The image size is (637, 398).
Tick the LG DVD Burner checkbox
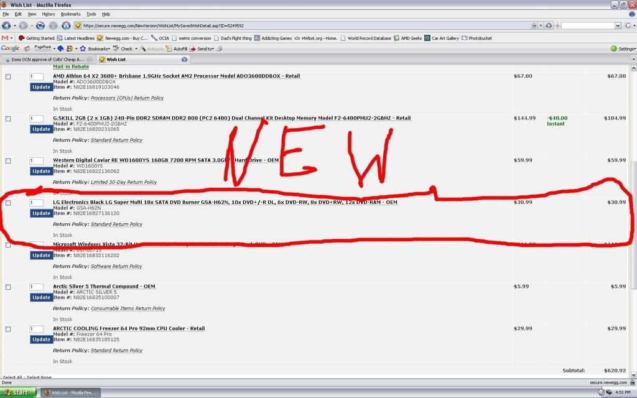pos(8,203)
